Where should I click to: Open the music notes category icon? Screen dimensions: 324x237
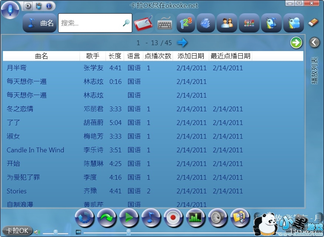click(x=206, y=23)
